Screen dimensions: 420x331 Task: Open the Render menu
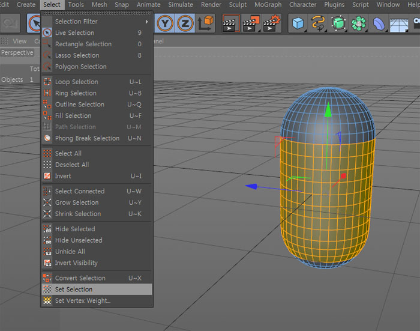211,5
